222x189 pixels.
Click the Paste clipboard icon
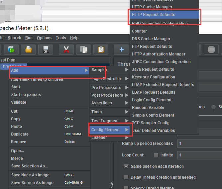(x=101, y=49)
